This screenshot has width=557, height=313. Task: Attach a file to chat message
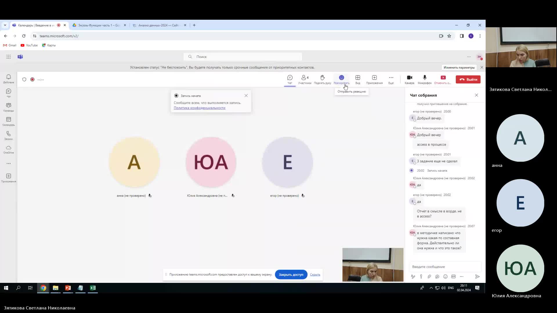429,276
